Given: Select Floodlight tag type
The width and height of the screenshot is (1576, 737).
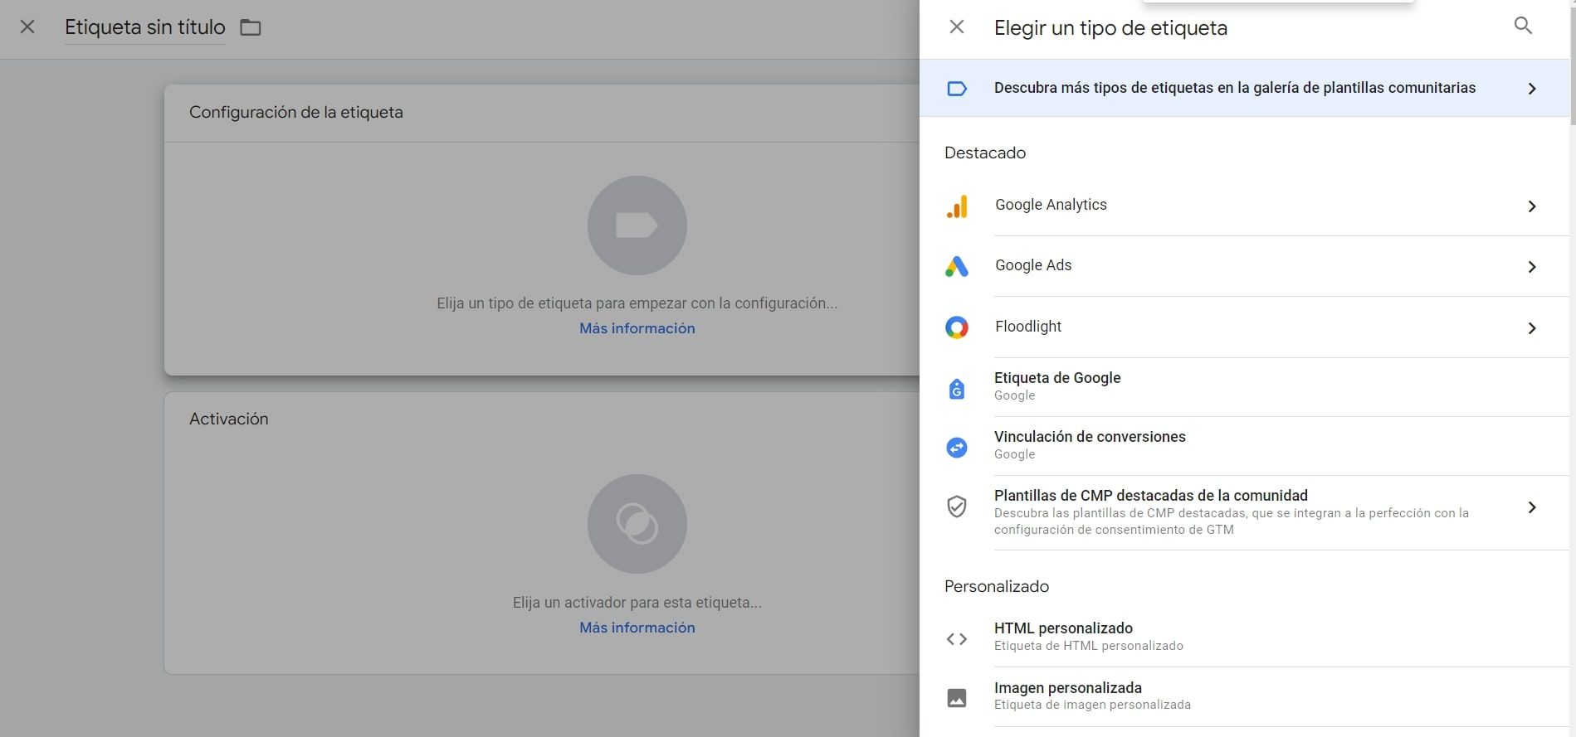Looking at the screenshot, I should point(1244,327).
